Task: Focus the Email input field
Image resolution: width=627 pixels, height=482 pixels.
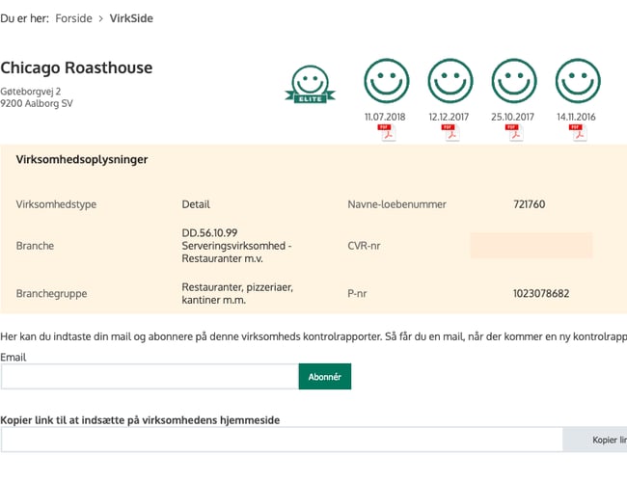Action: (150, 377)
